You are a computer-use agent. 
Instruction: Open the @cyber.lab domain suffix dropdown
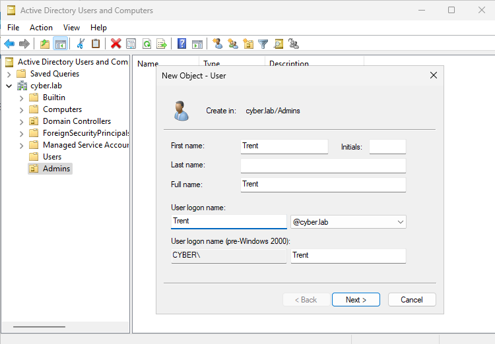(400, 222)
